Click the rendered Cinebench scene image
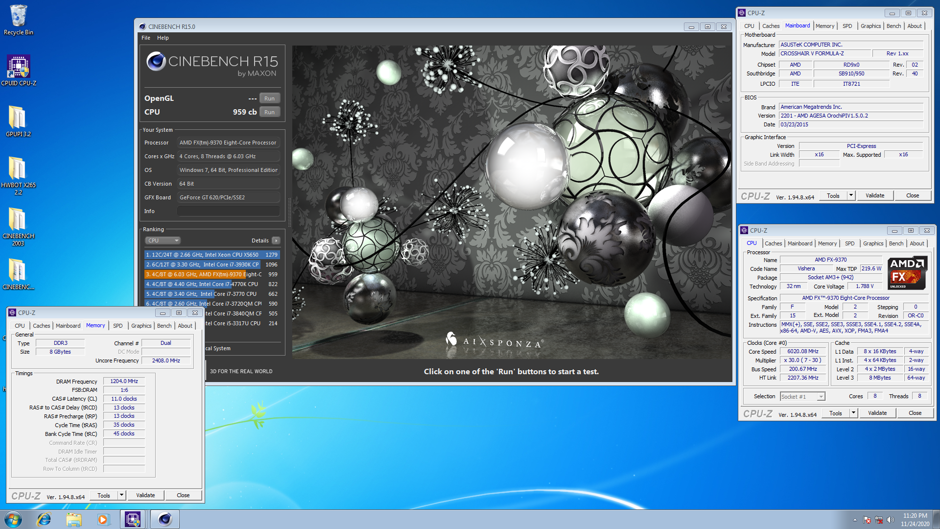Screen dimensions: 940x529 (511, 202)
